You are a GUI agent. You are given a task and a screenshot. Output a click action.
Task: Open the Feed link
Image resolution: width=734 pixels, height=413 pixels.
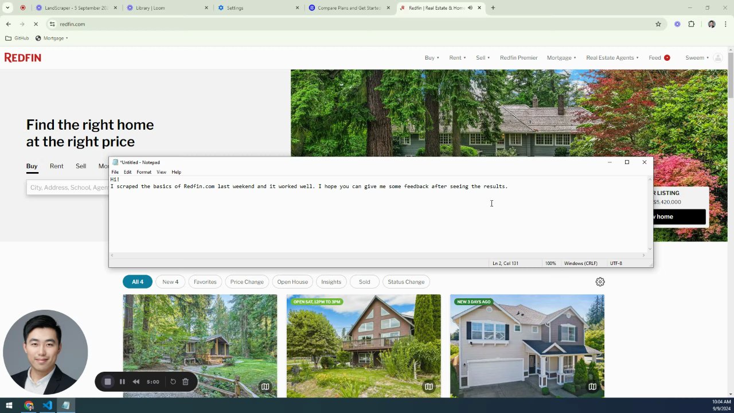click(655, 58)
